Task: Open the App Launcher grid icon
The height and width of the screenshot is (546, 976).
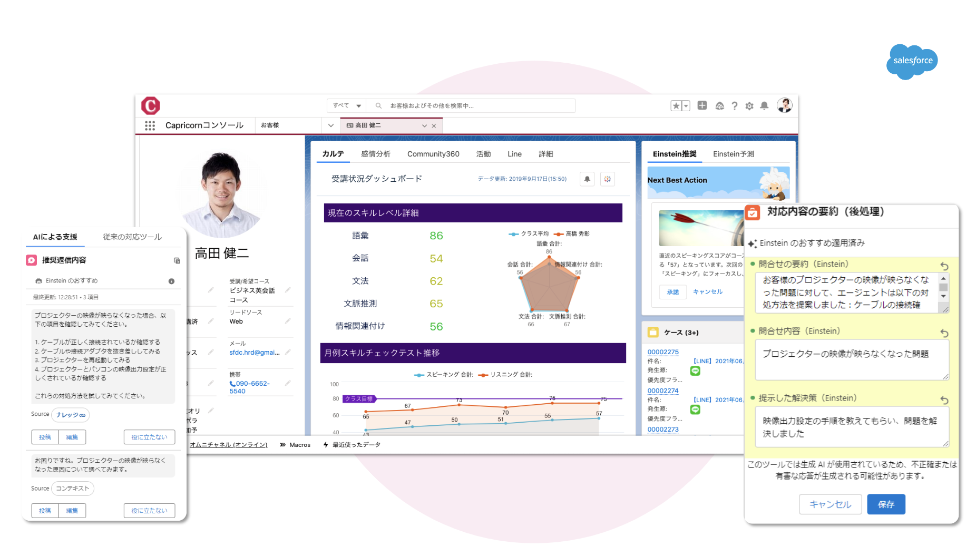Action: click(150, 125)
